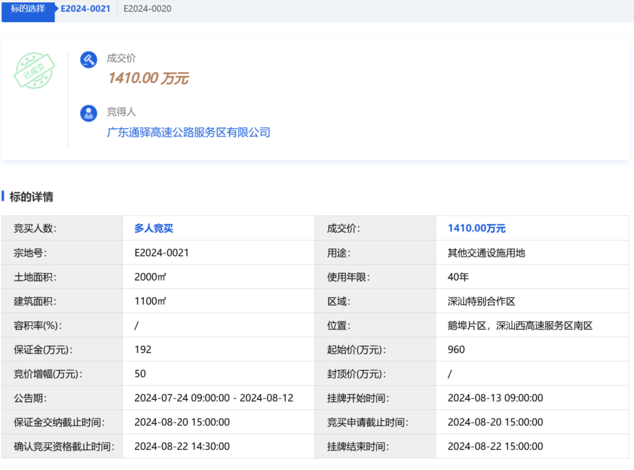Image resolution: width=634 pixels, height=470 pixels.
Task: Click the blue 多人竞买 link
Action: tap(154, 229)
